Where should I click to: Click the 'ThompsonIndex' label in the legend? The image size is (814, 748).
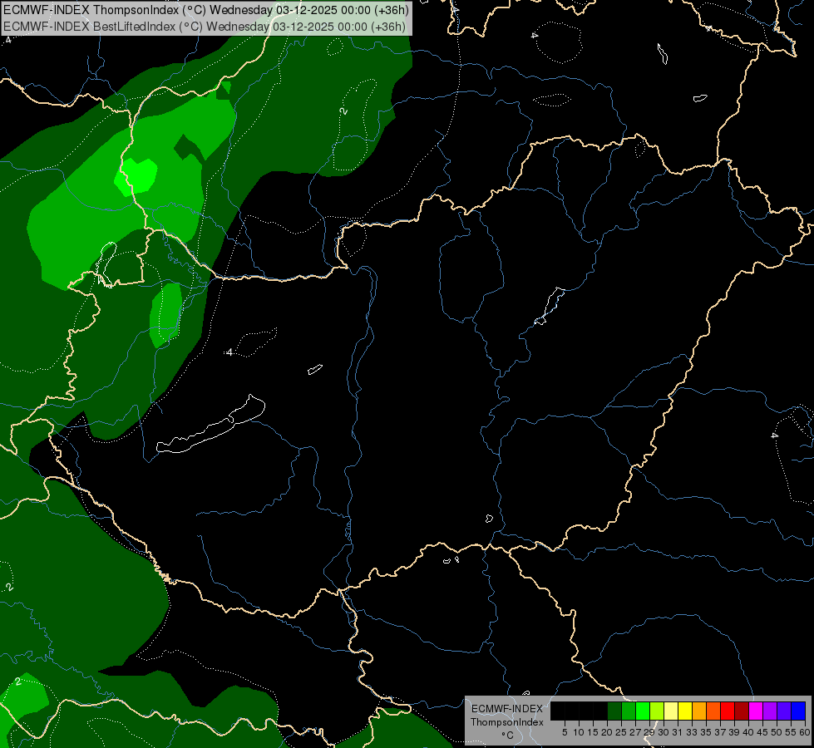tap(507, 722)
